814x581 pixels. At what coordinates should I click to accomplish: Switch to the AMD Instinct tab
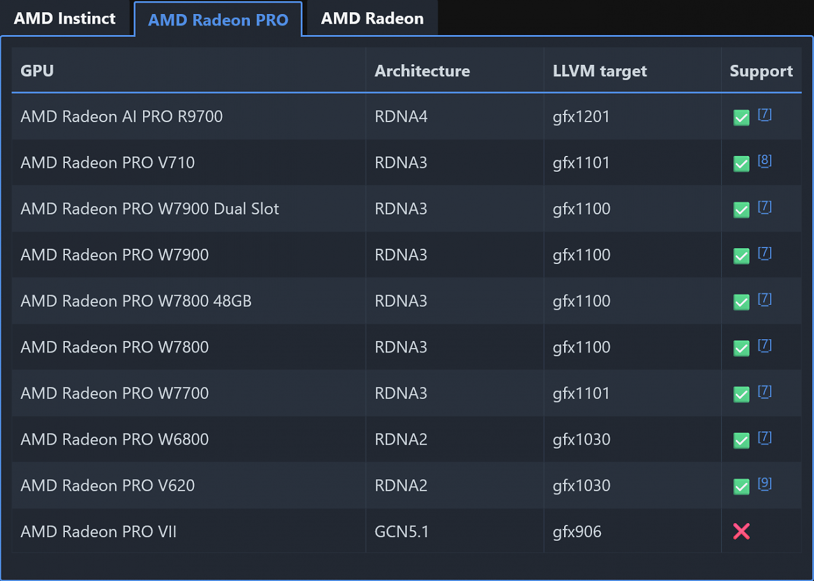pos(66,18)
